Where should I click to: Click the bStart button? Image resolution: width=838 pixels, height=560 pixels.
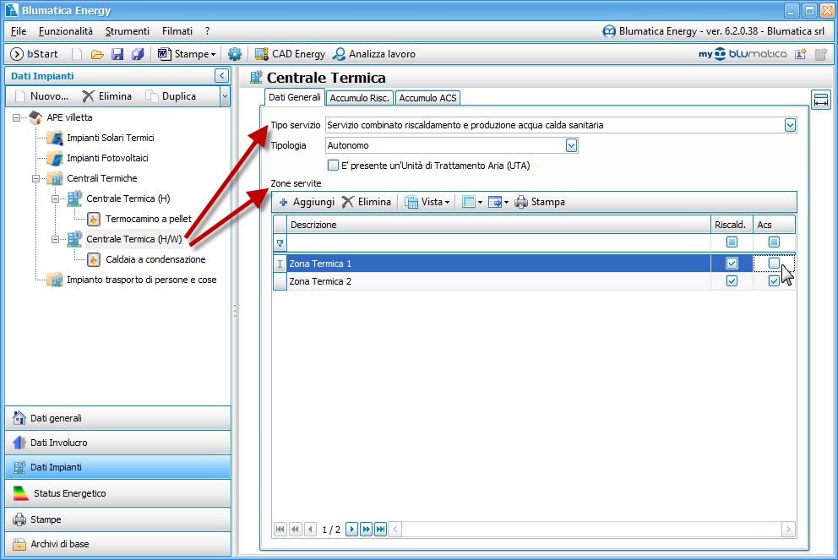pyautogui.click(x=34, y=54)
